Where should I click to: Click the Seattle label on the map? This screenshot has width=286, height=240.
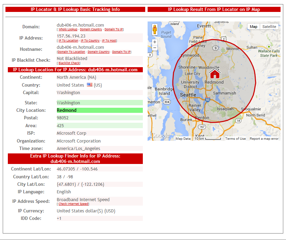click(x=188, y=95)
